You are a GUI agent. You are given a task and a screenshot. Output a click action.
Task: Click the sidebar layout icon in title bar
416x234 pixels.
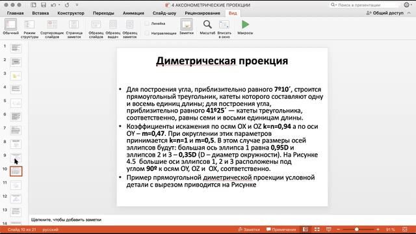coord(33,5)
